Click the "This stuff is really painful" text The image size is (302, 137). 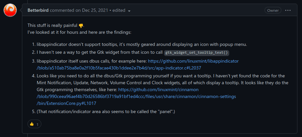[x=52, y=25]
